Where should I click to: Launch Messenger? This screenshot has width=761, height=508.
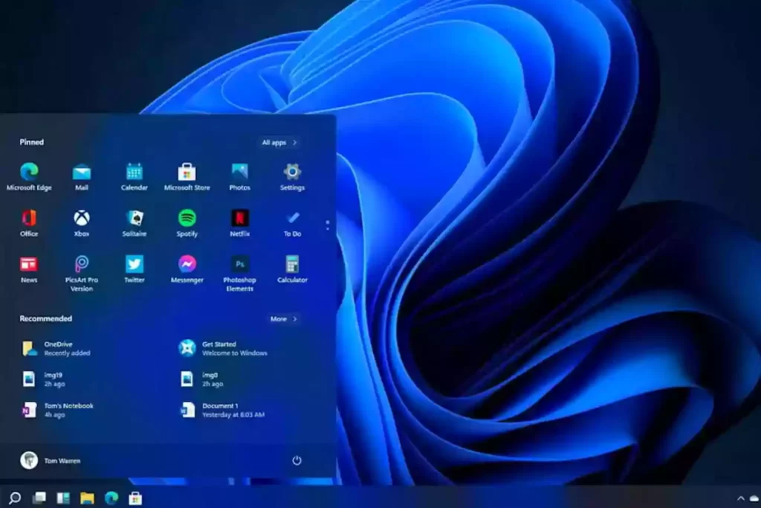187,269
